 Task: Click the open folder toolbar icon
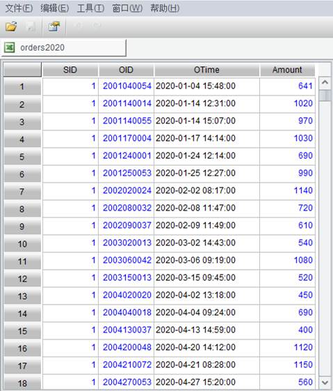click(x=11, y=26)
